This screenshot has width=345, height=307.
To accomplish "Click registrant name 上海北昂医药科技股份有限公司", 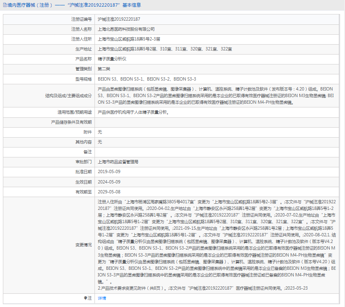I will 126,29.
